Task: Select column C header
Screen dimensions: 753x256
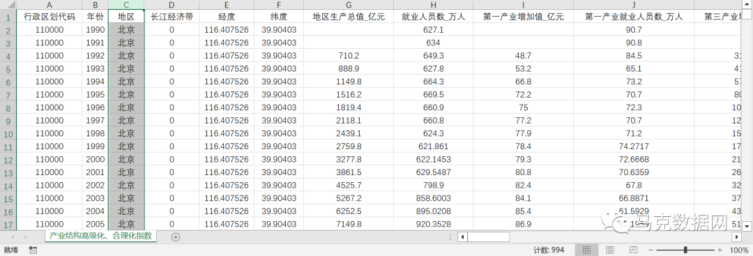Action: [126, 5]
